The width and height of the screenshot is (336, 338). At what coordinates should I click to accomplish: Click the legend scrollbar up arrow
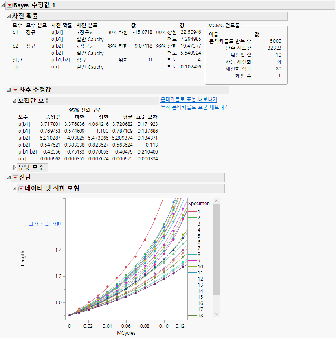(216, 201)
